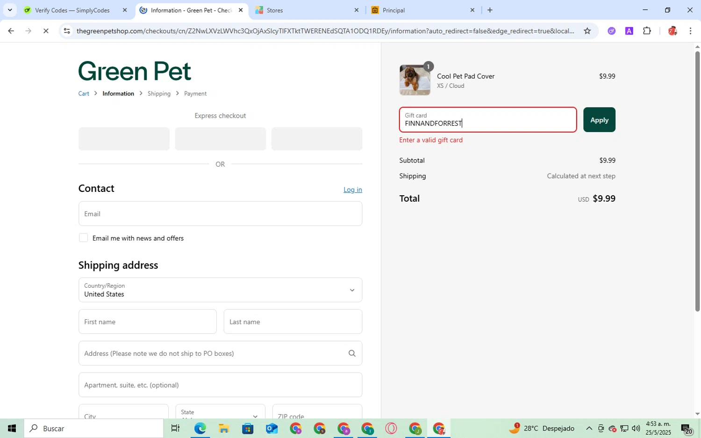Open File Explorer from the taskbar
The image size is (701, 438).
click(224, 428)
